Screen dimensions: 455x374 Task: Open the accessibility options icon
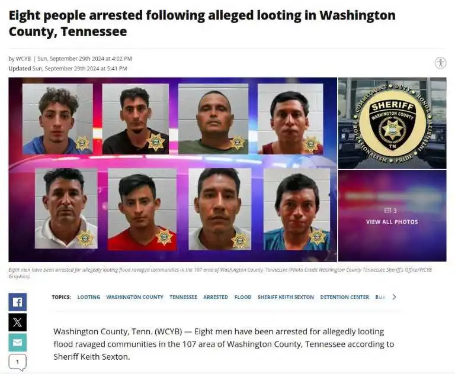click(x=441, y=63)
